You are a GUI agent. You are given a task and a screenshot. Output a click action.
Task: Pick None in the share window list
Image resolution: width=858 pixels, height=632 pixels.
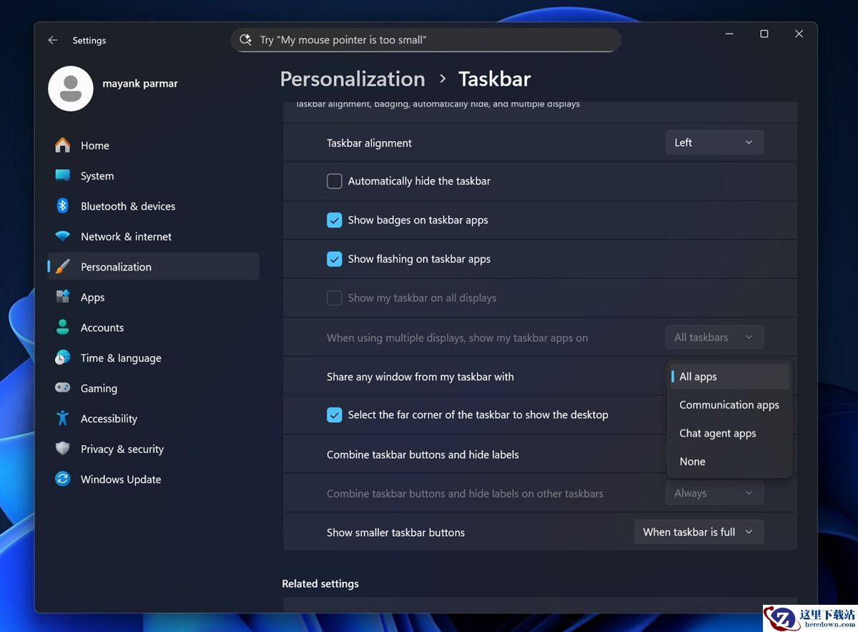coord(692,462)
